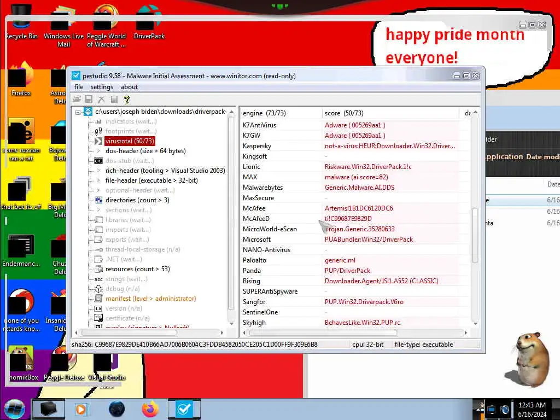Click the dos-stub C:\ console icon
The image size is (560, 420).
tap(98, 161)
